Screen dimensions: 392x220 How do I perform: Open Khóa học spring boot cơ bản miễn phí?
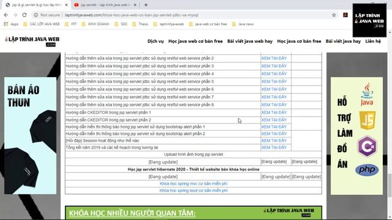[194, 191]
